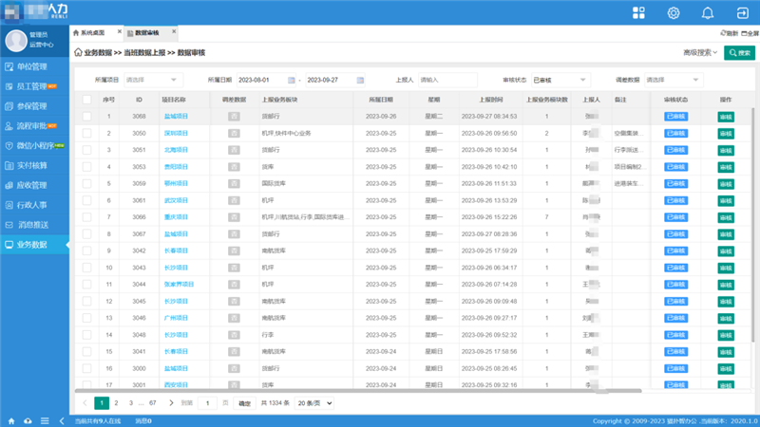760x427 pixels.
Task: Check the select-all checkbox in the table header
Action: [86, 99]
